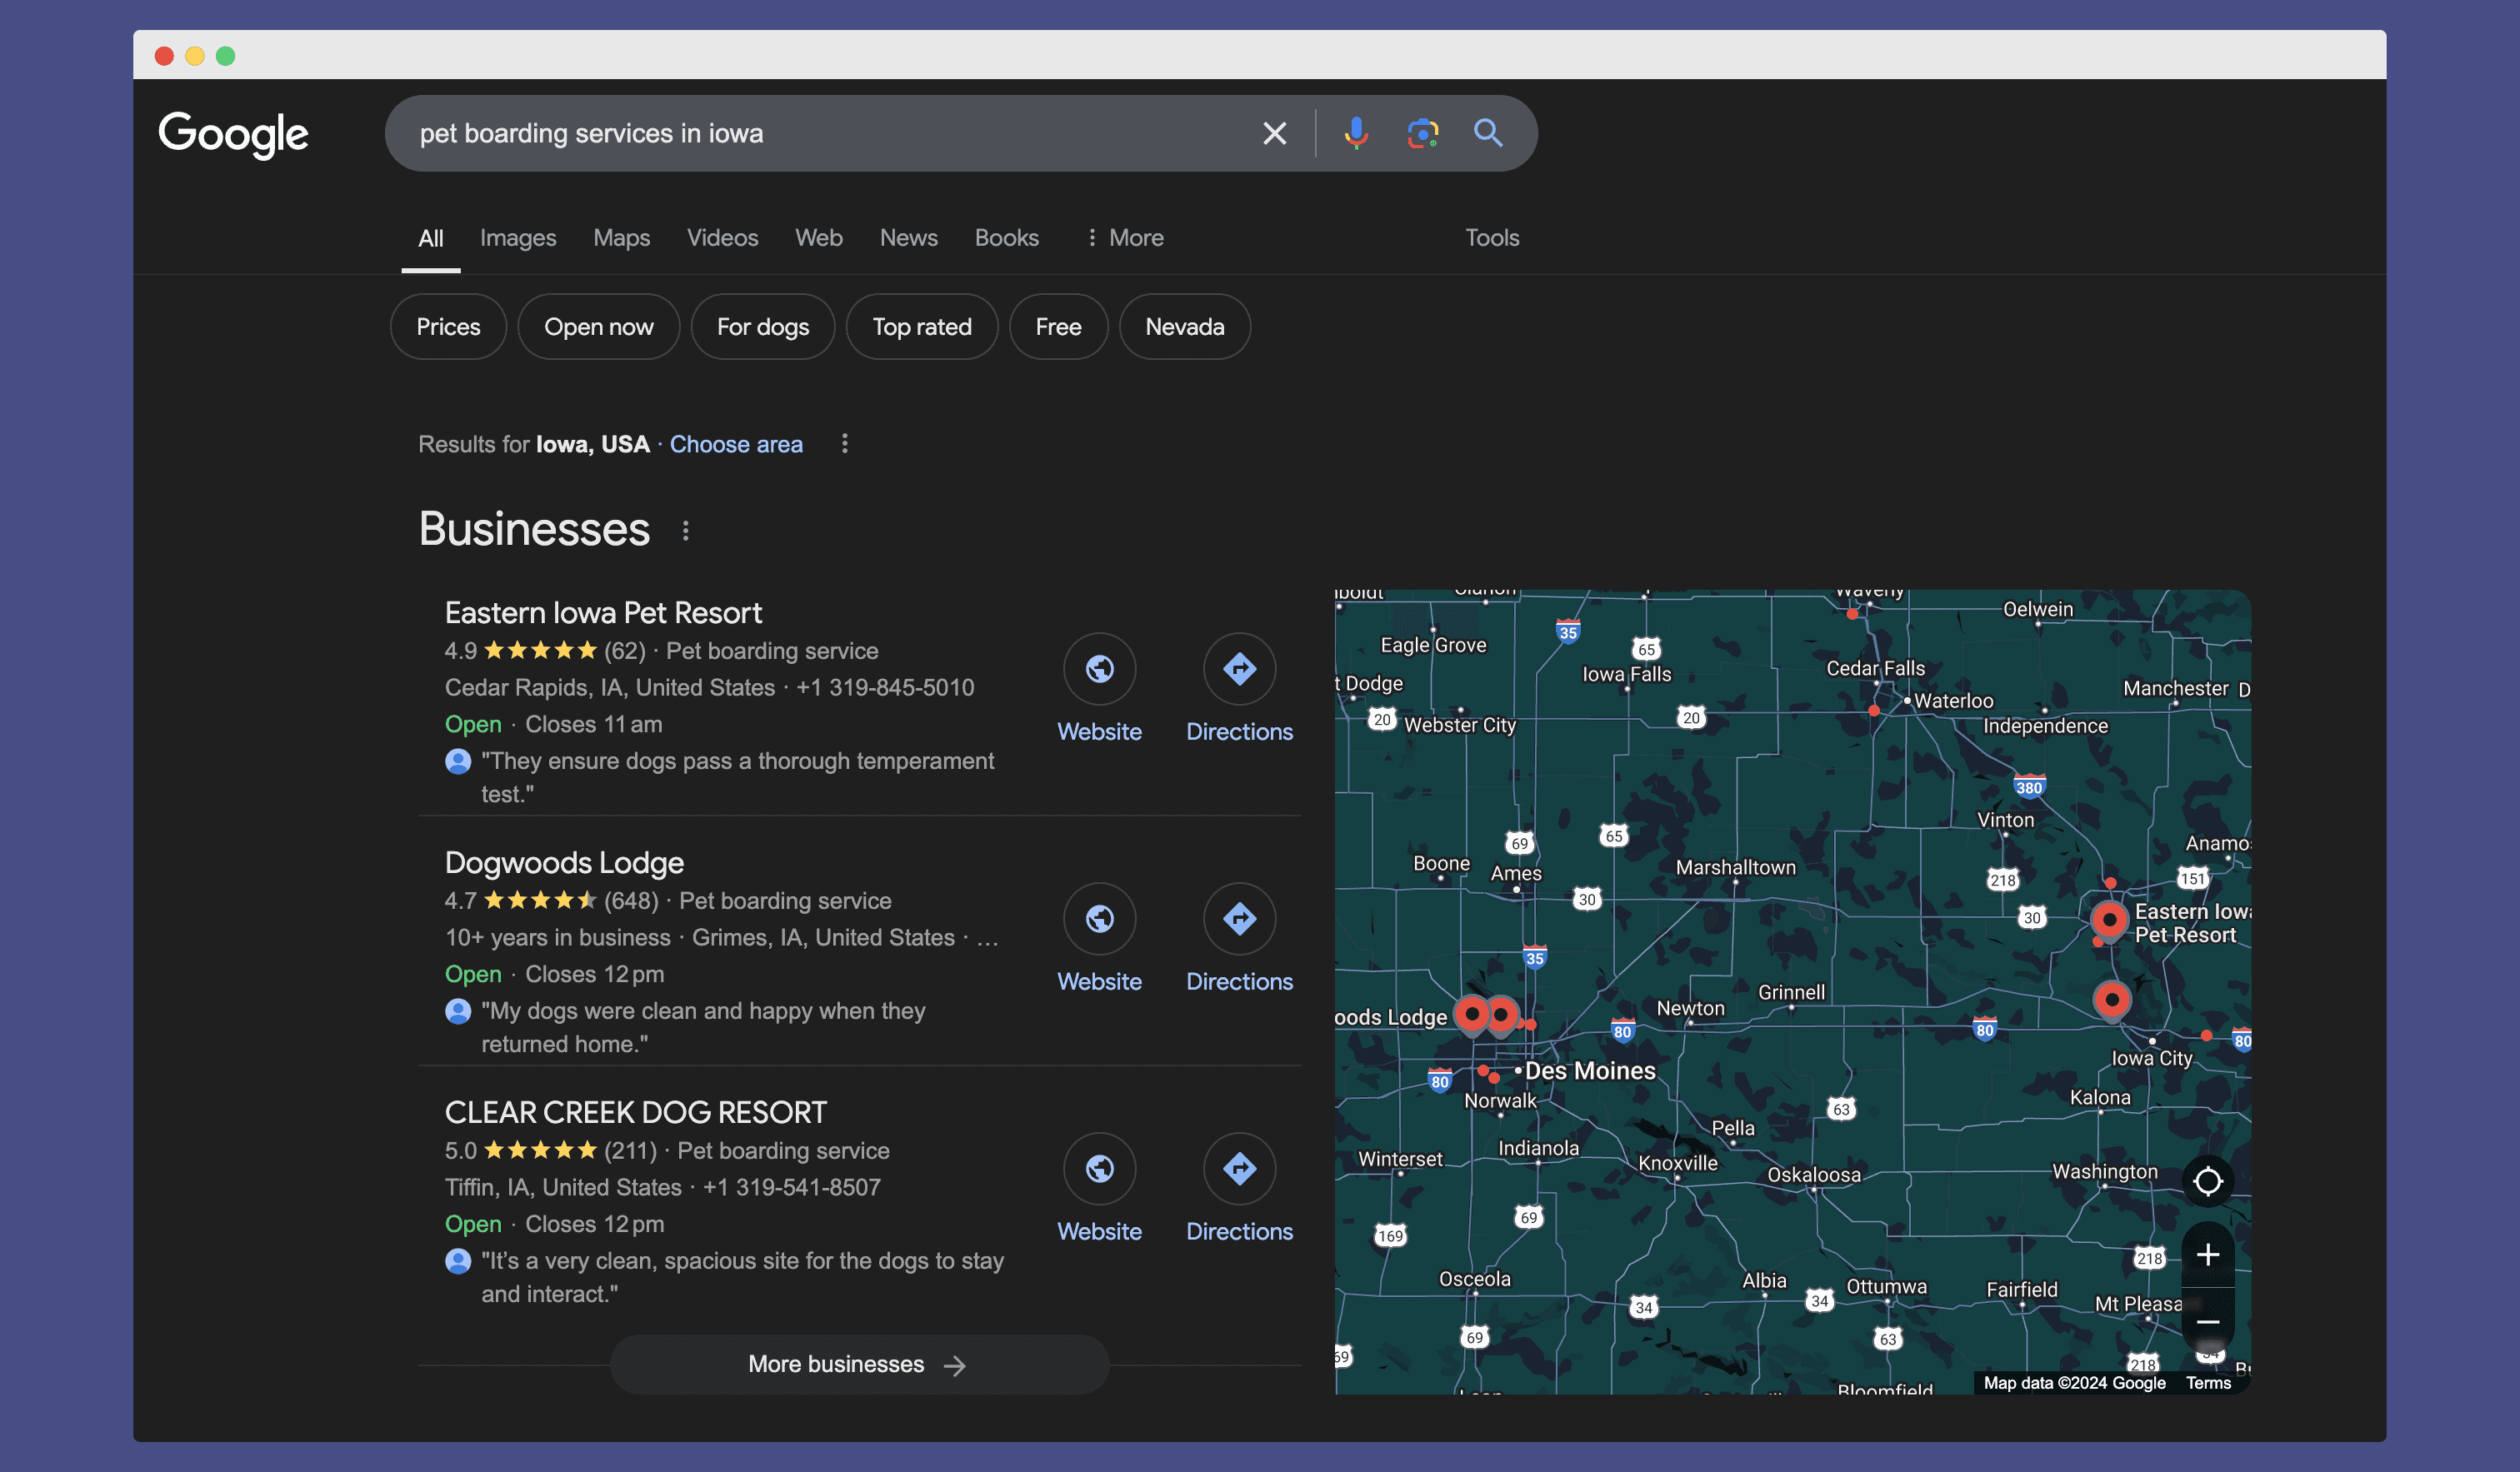Apply the Prices filter chip
The image size is (2520, 1472).
click(448, 327)
